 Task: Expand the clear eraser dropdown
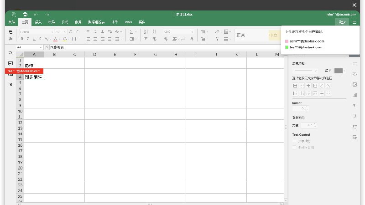click(x=221, y=32)
